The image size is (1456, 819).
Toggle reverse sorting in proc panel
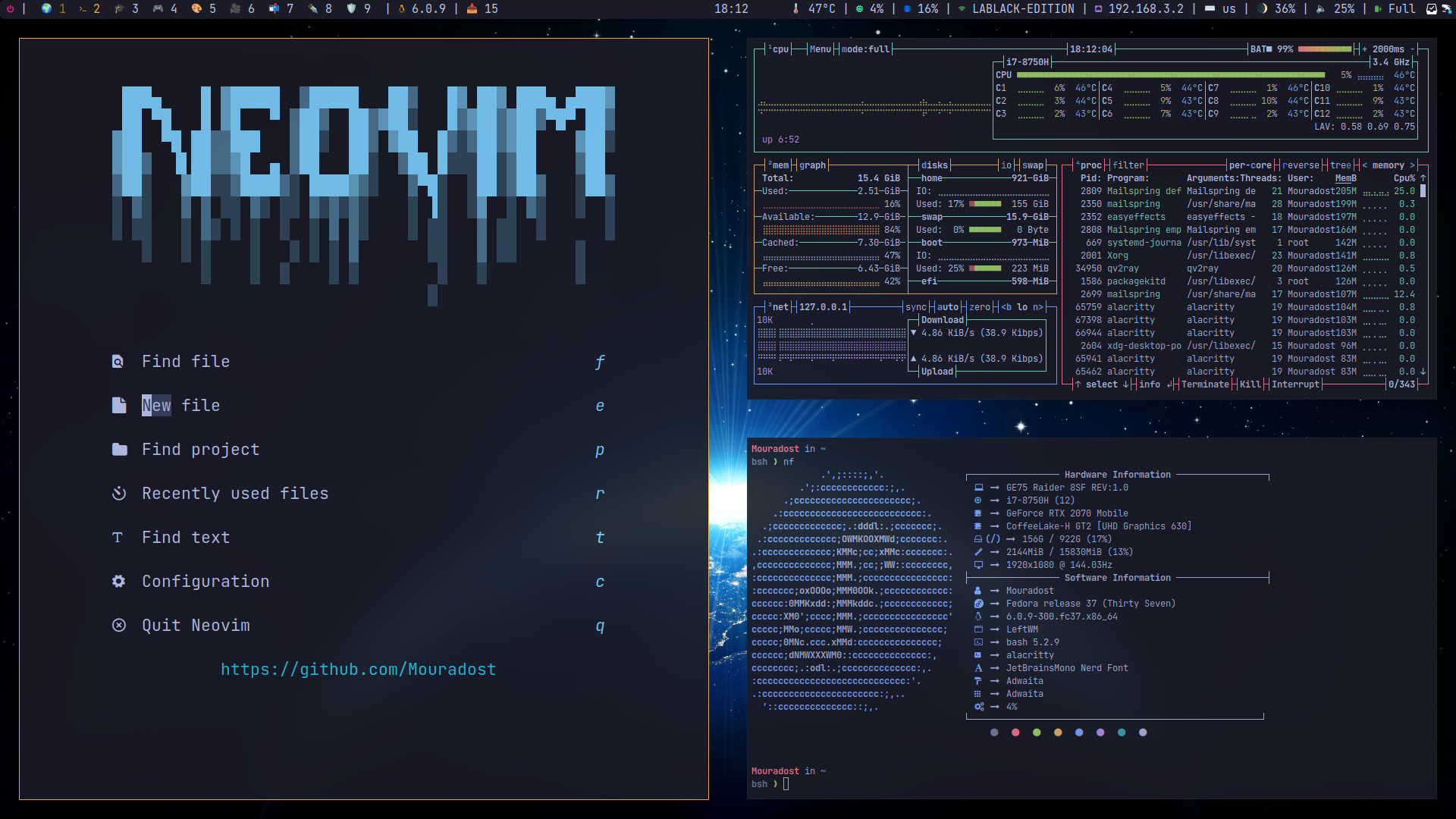coord(1301,165)
